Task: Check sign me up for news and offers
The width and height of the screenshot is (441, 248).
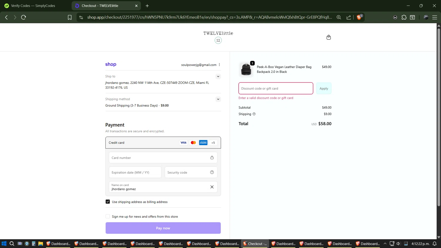Action: coord(108,216)
